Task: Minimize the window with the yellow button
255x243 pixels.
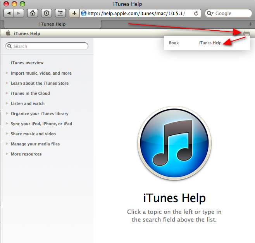Action: 14,4
